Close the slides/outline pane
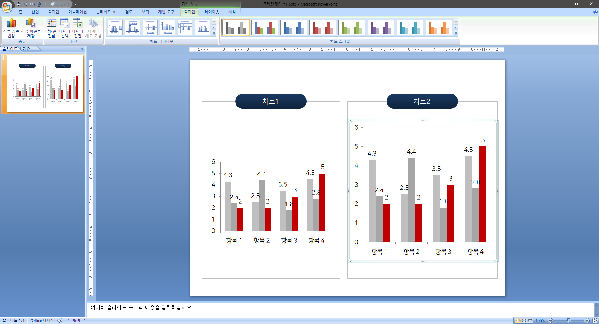Image resolution: width=599 pixels, height=324 pixels. click(82, 49)
